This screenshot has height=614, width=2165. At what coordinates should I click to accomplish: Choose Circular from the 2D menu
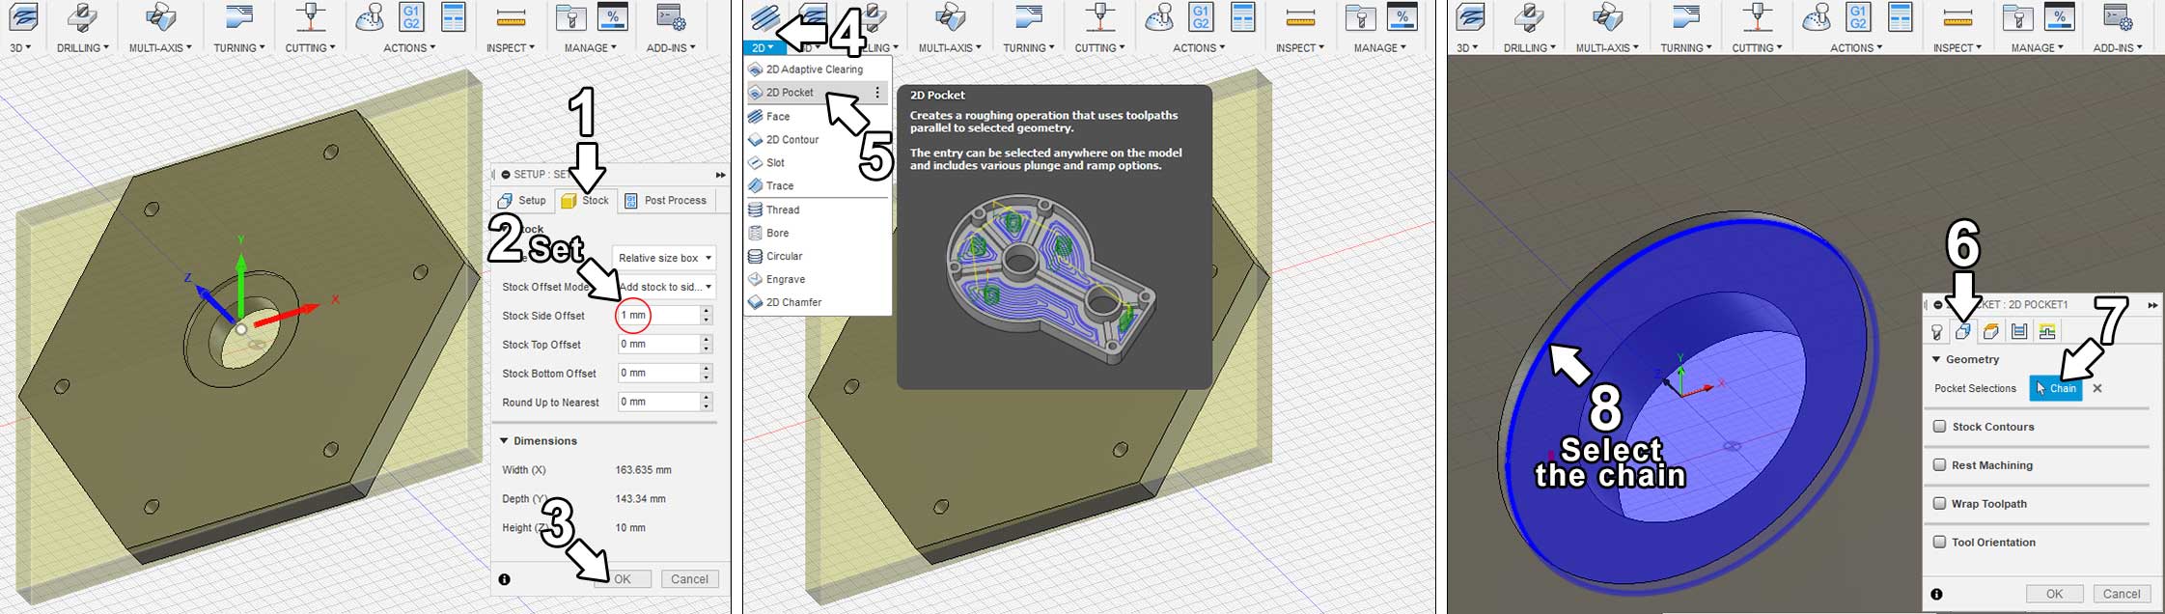pos(817,256)
